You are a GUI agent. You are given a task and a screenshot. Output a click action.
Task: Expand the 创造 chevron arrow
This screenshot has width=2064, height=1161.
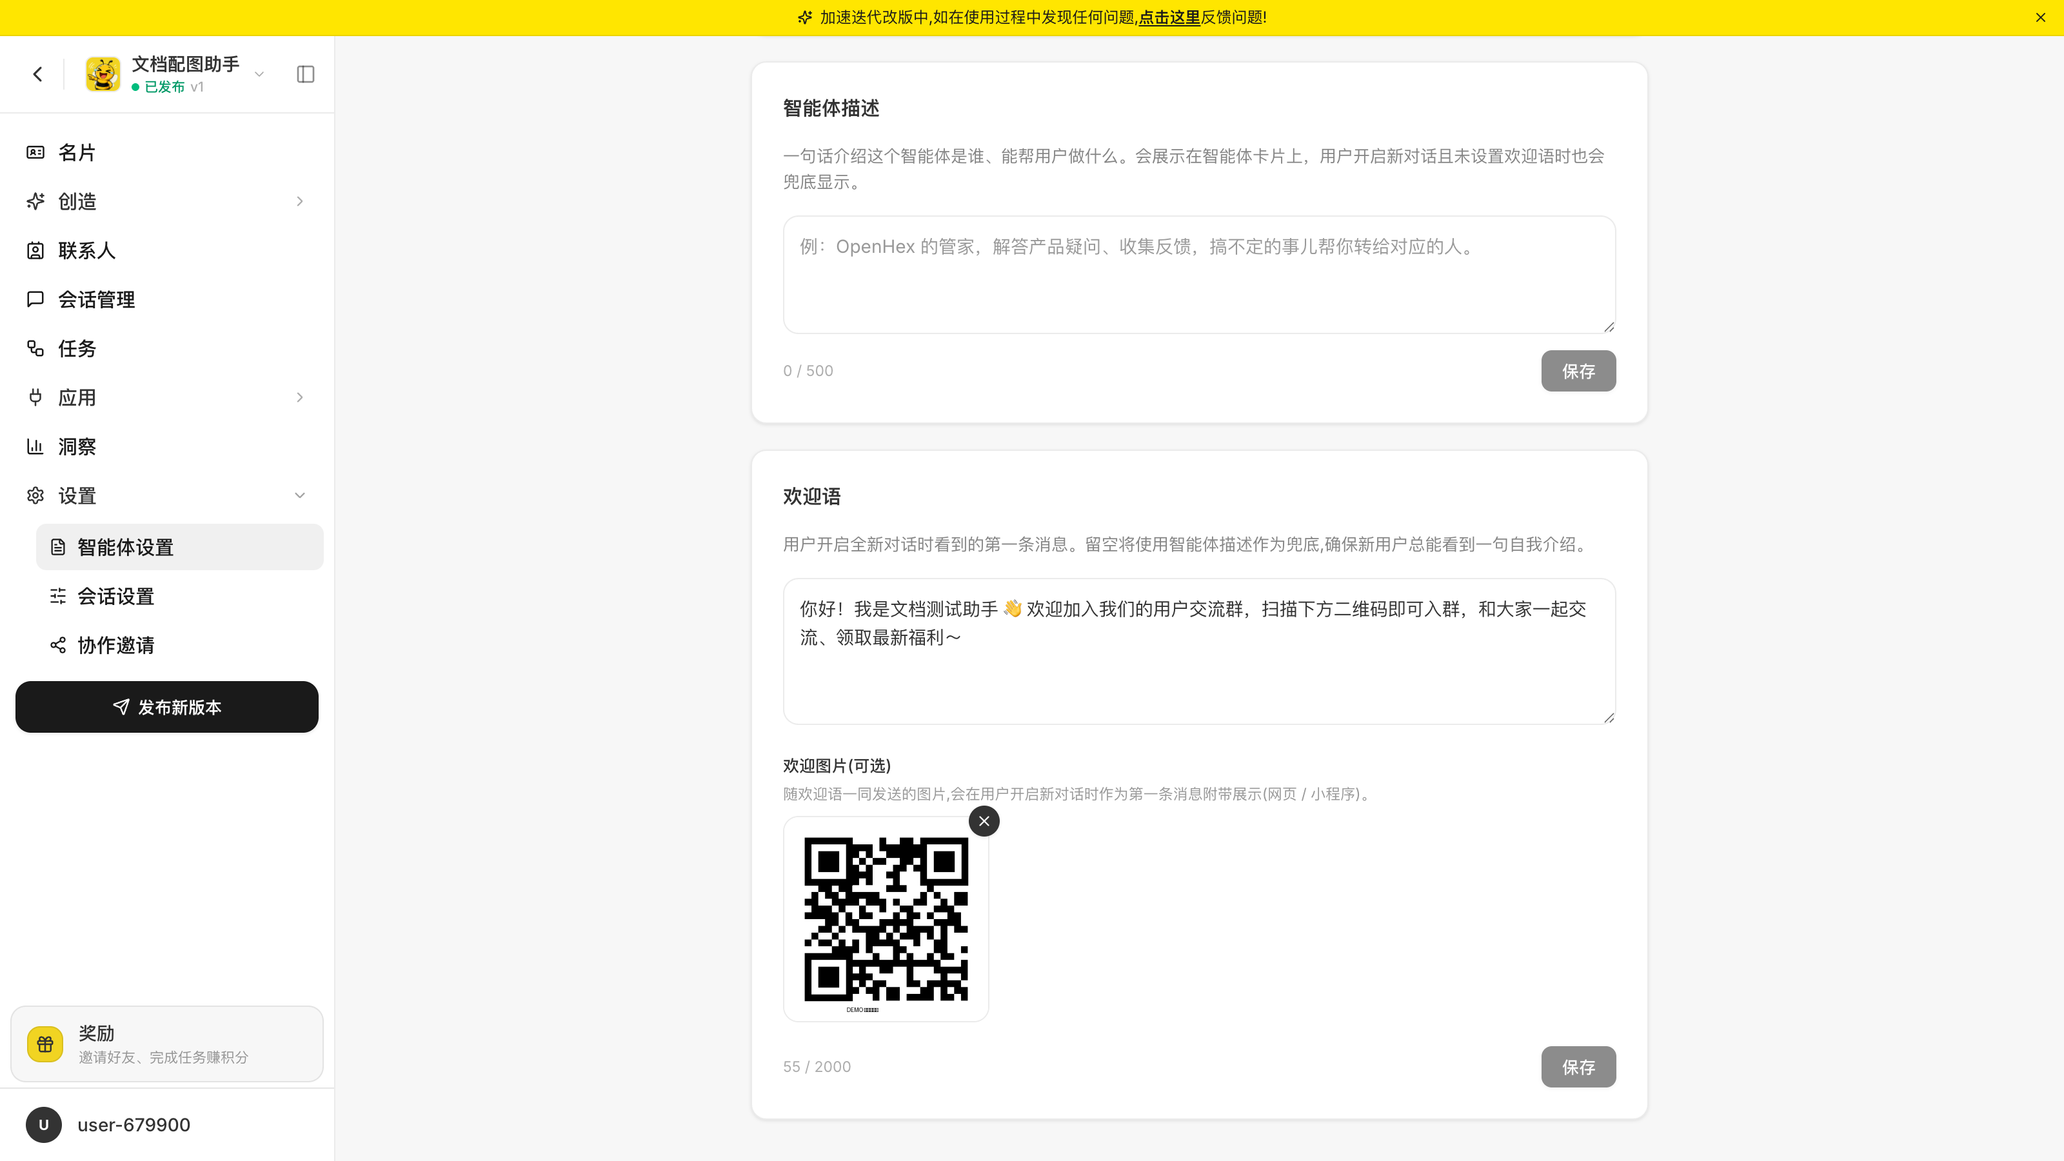(x=300, y=201)
